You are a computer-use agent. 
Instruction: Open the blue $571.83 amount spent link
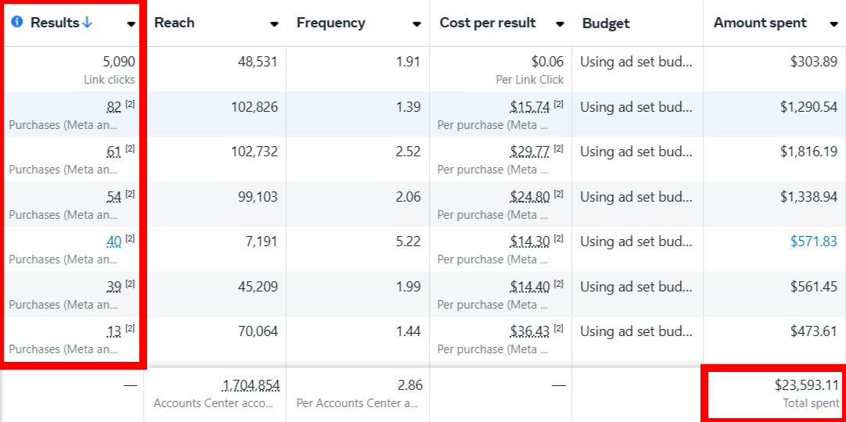(813, 241)
